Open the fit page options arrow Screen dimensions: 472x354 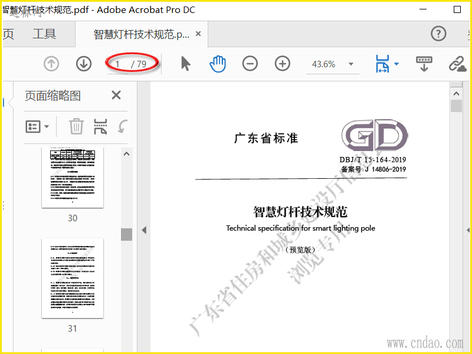point(396,64)
